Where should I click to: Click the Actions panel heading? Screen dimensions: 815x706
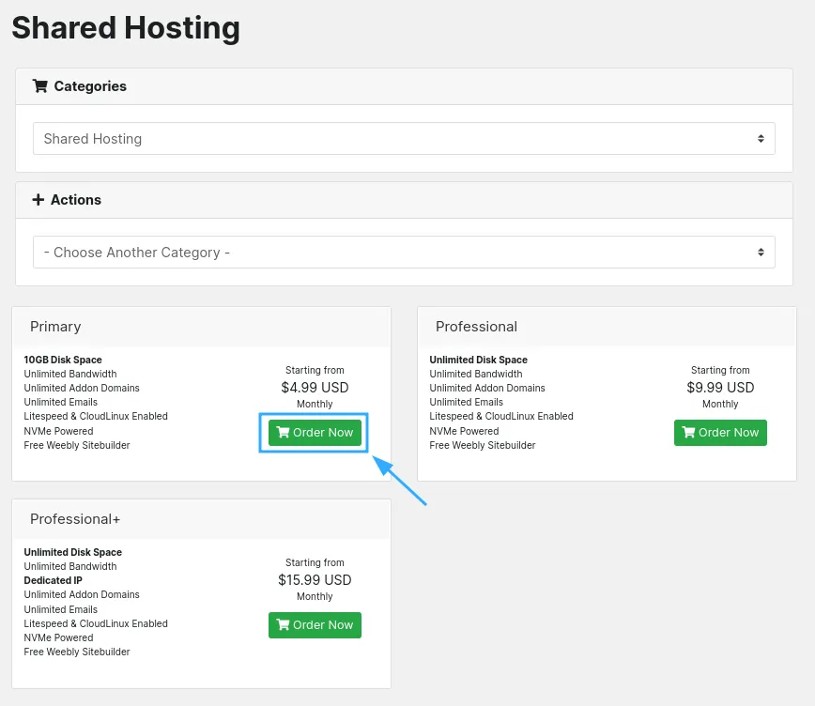tap(76, 200)
